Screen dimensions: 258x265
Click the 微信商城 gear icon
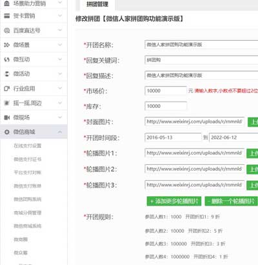pyautogui.click(x=7, y=132)
